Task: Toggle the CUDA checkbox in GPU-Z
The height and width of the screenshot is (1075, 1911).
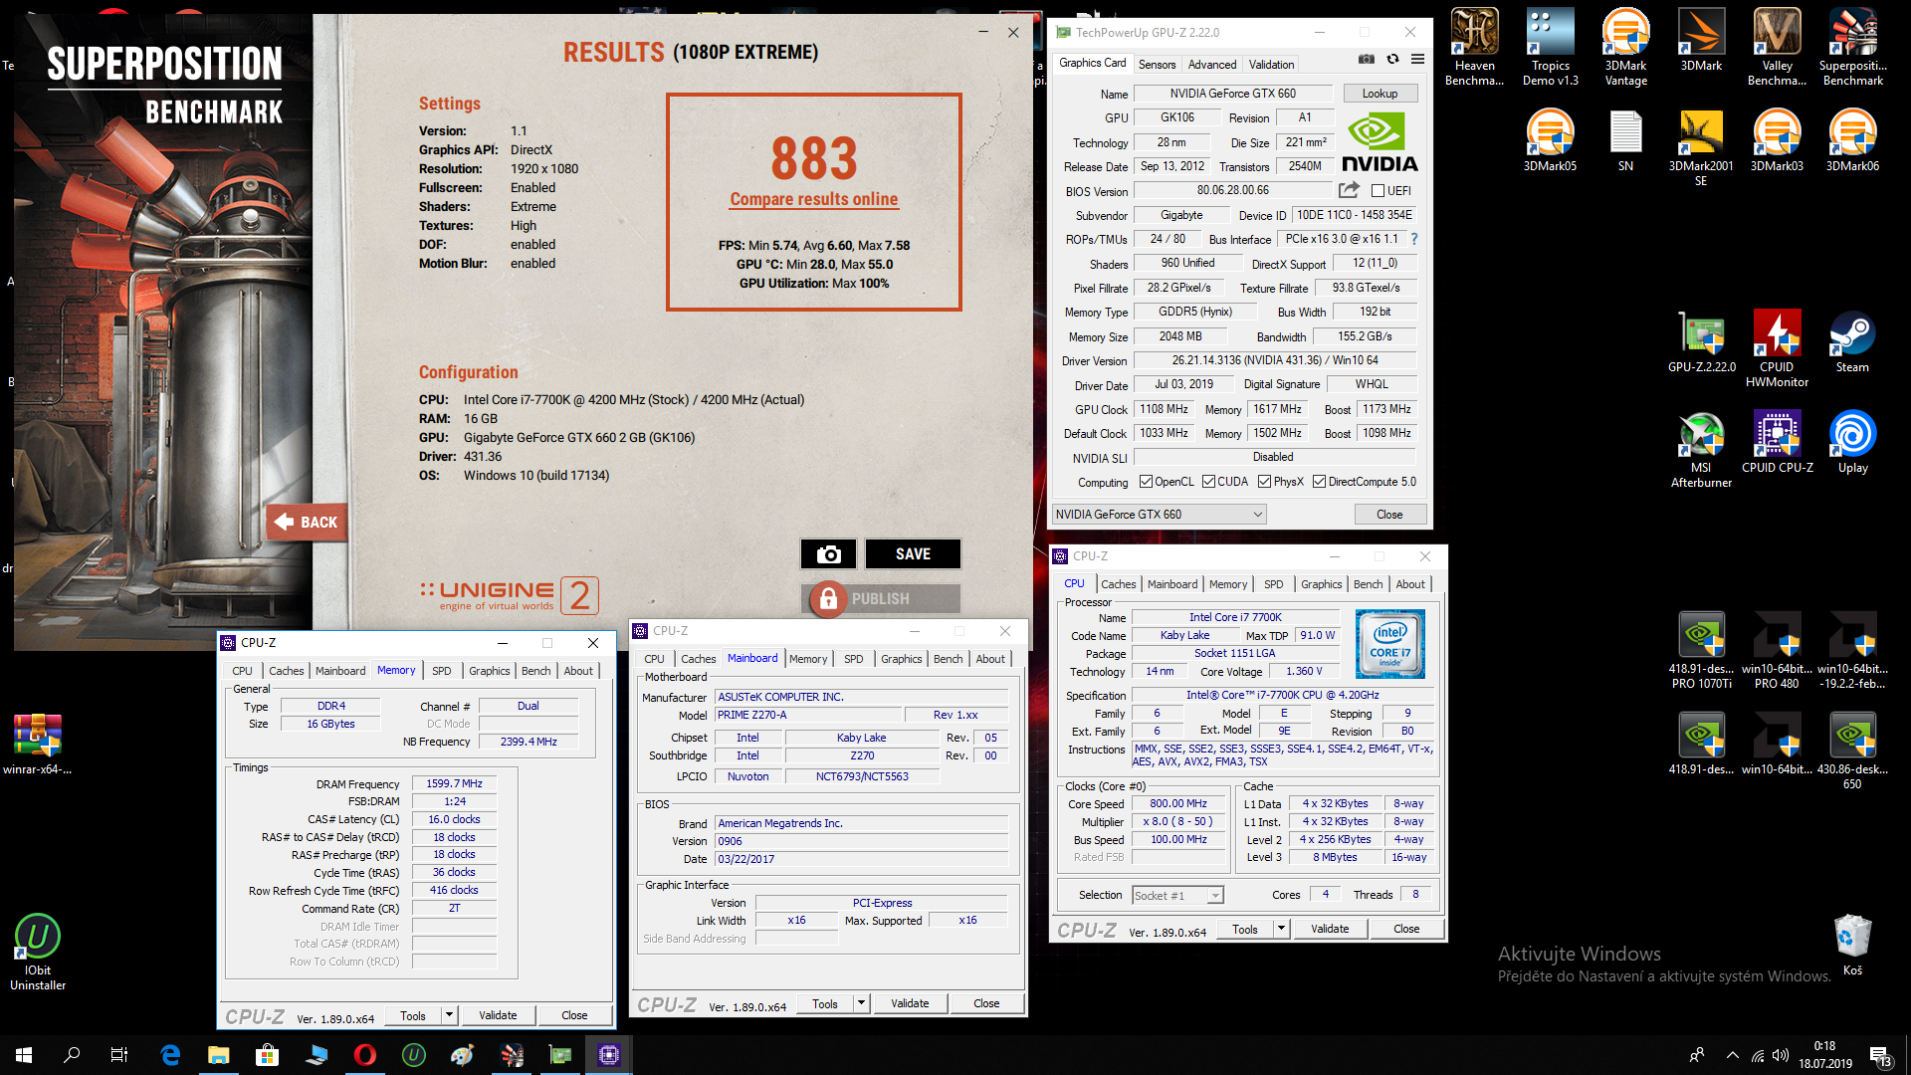Action: [1208, 482]
